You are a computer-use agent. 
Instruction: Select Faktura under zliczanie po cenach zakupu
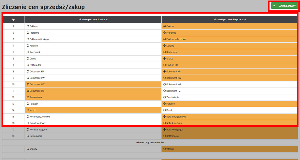(28, 26)
